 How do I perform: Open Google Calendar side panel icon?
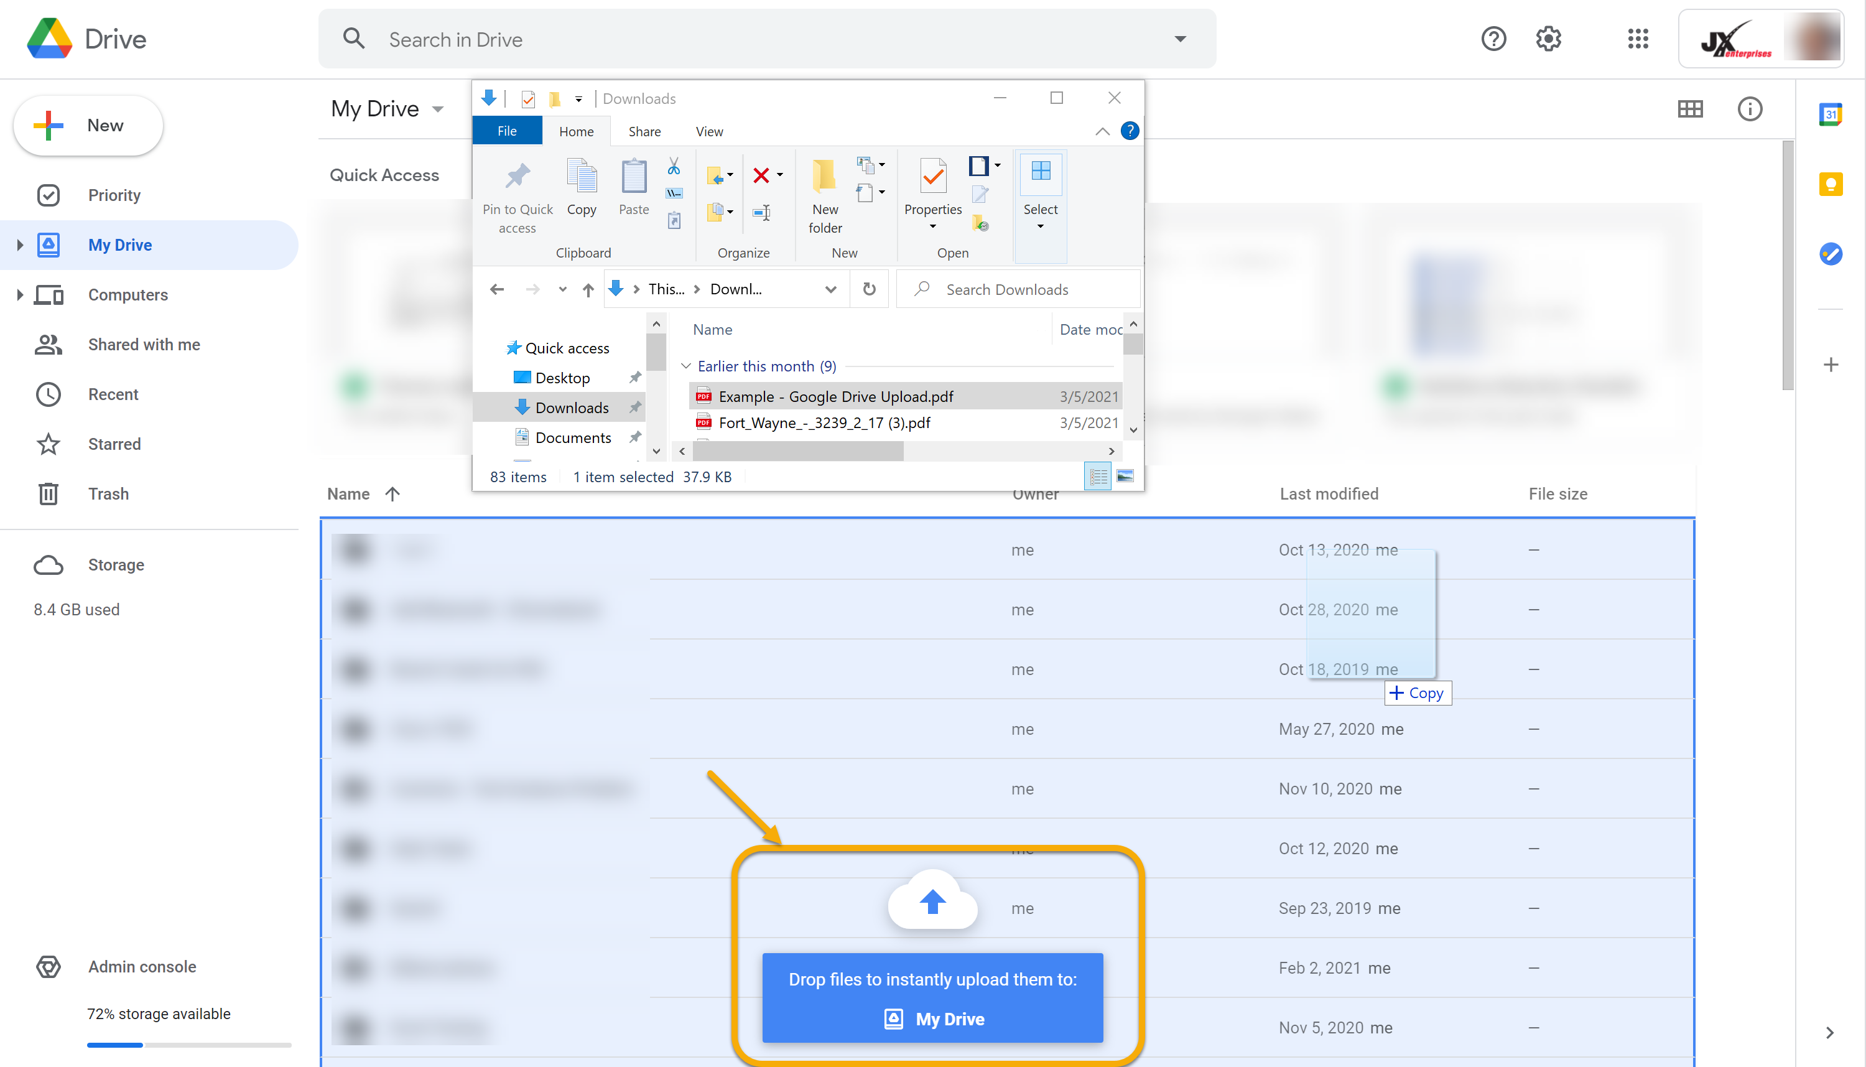tap(1829, 114)
